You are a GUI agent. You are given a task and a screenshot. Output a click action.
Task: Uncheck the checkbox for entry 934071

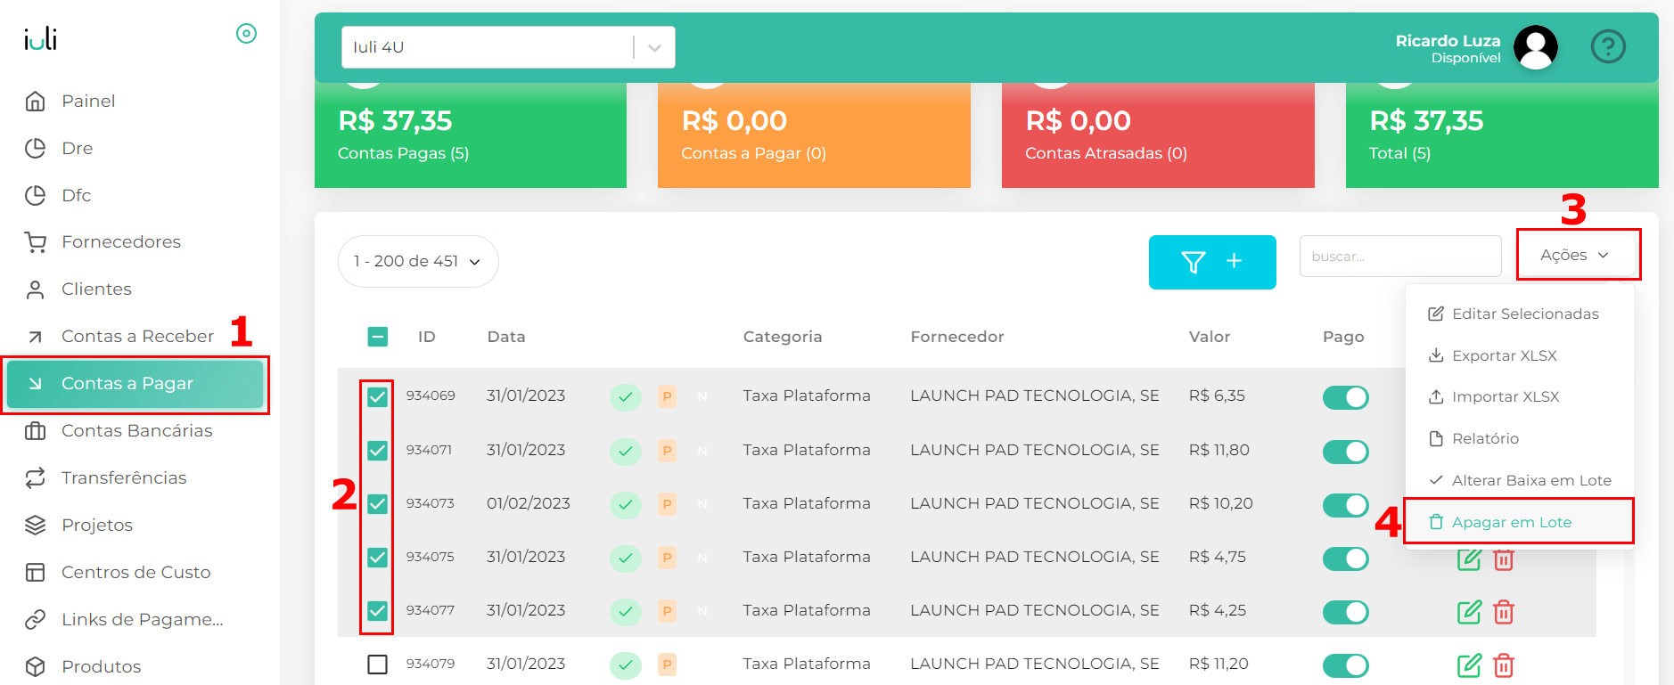(378, 451)
